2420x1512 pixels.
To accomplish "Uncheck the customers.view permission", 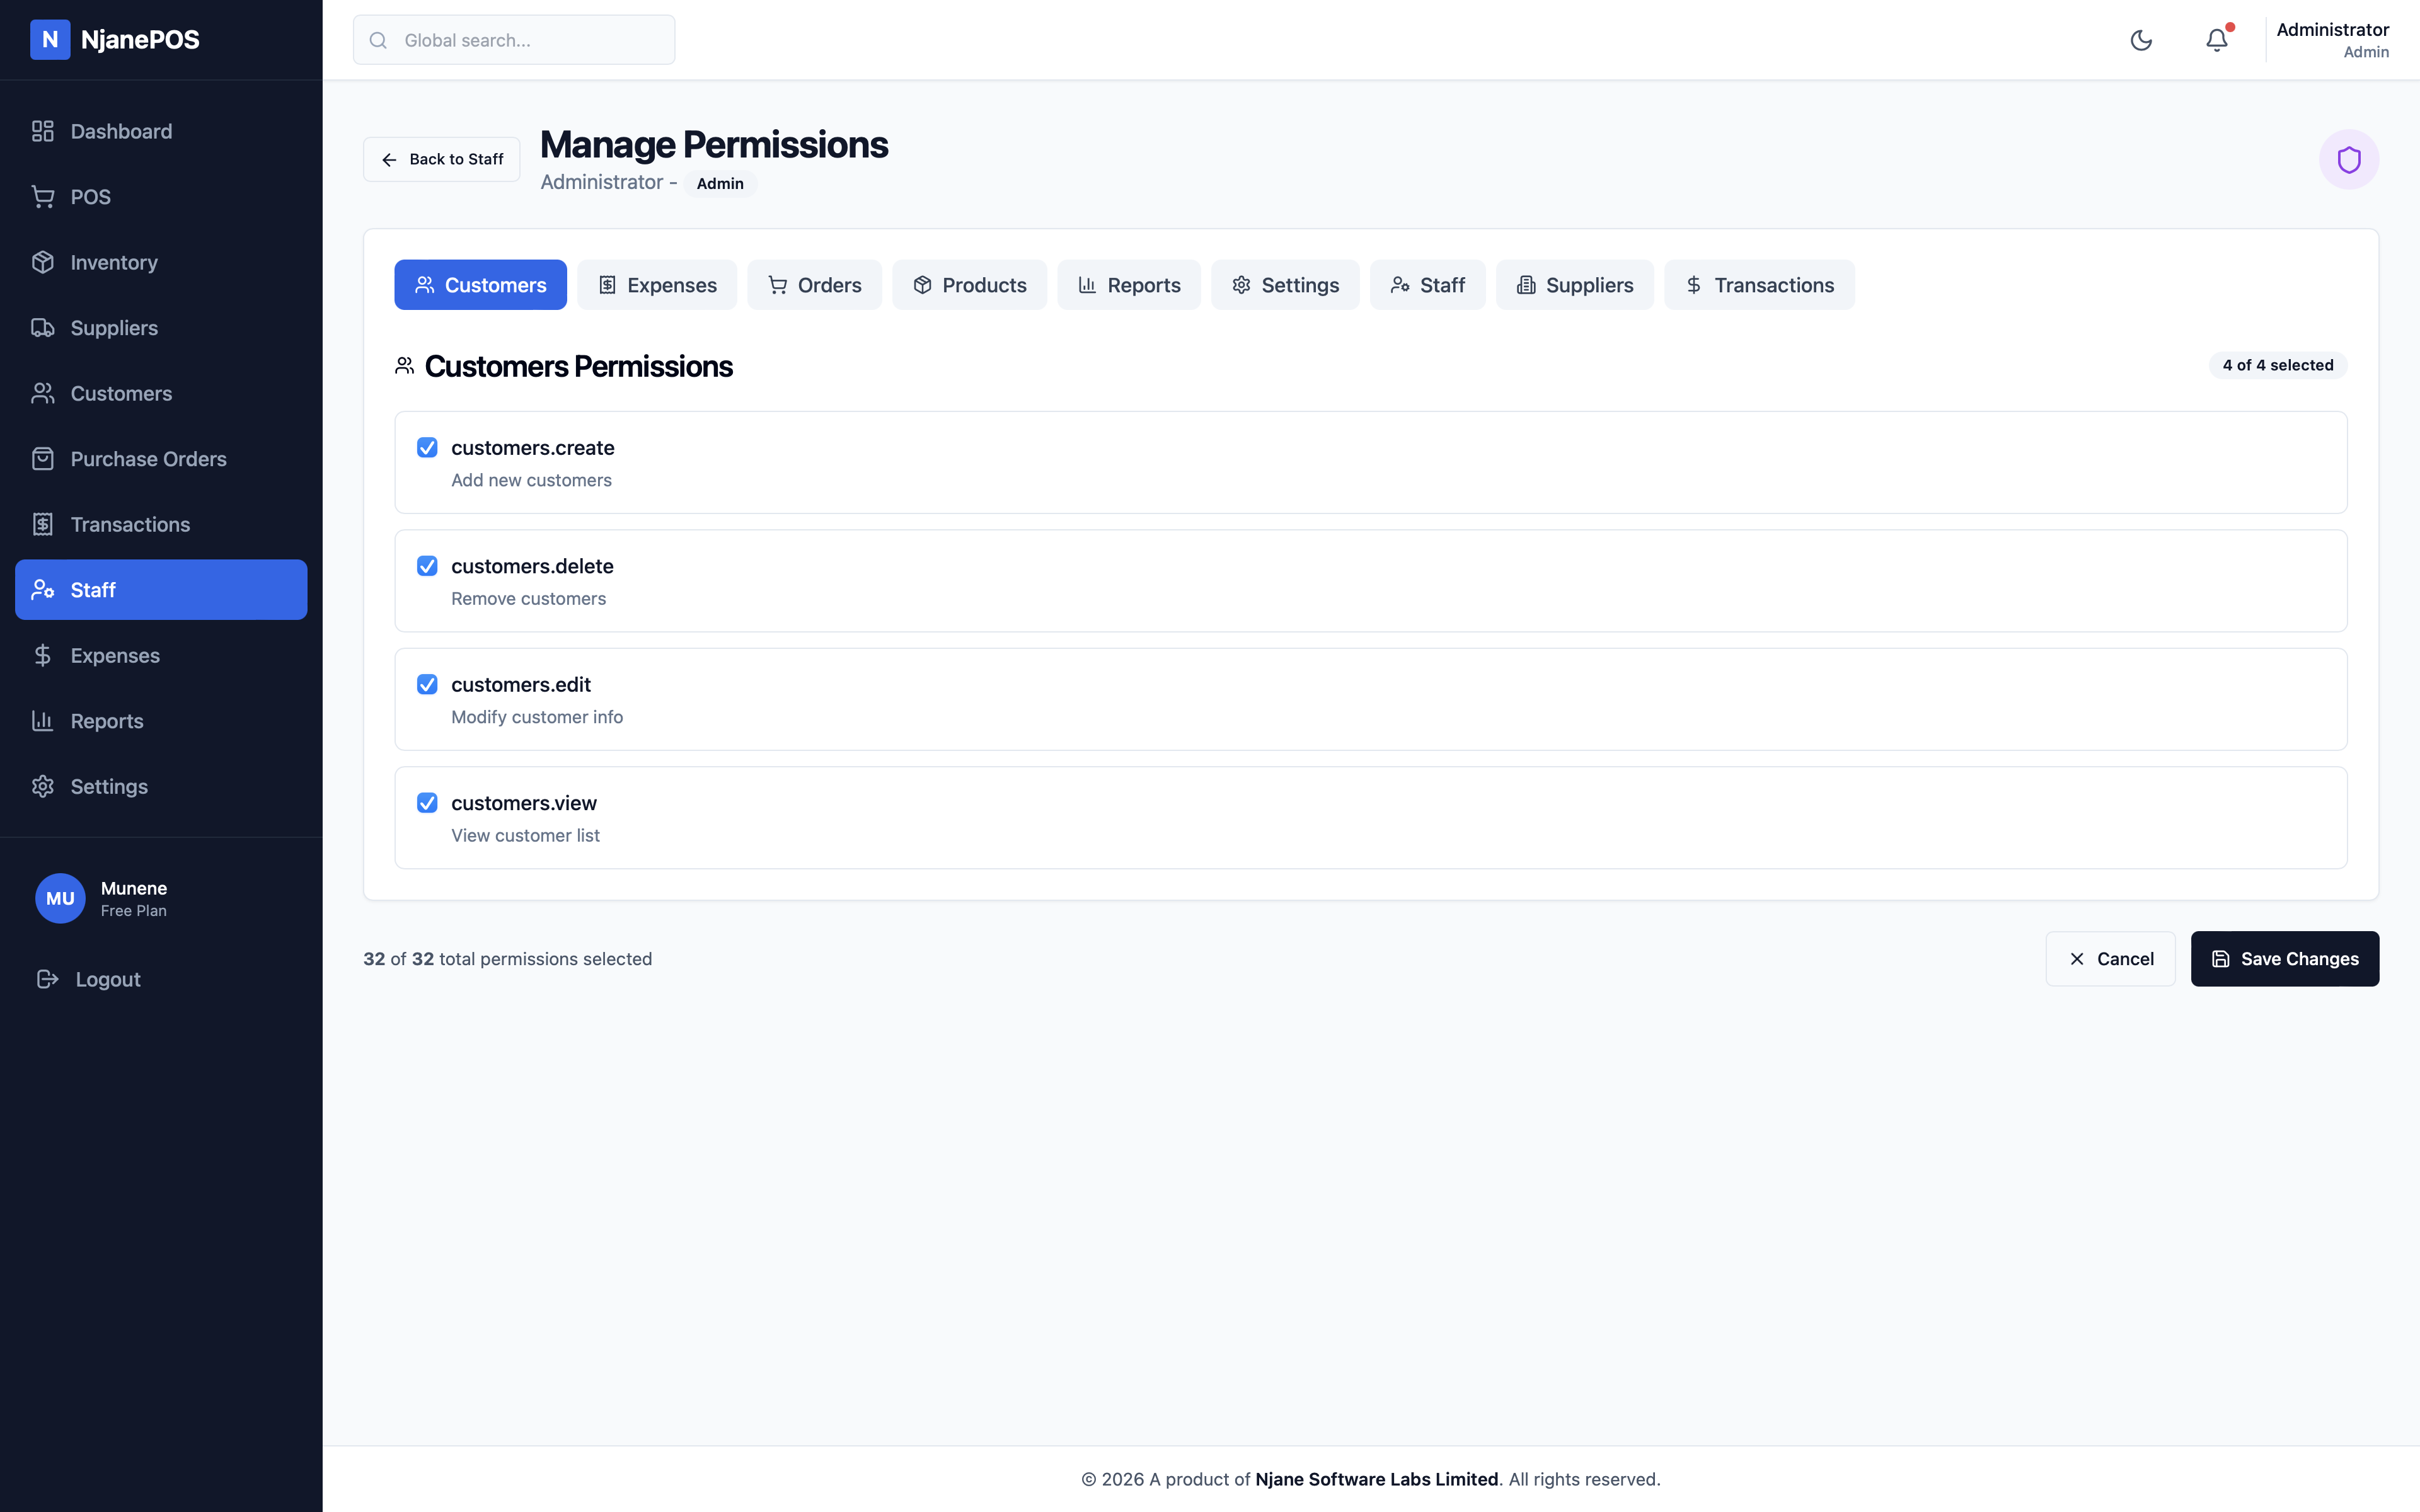I will coord(428,803).
